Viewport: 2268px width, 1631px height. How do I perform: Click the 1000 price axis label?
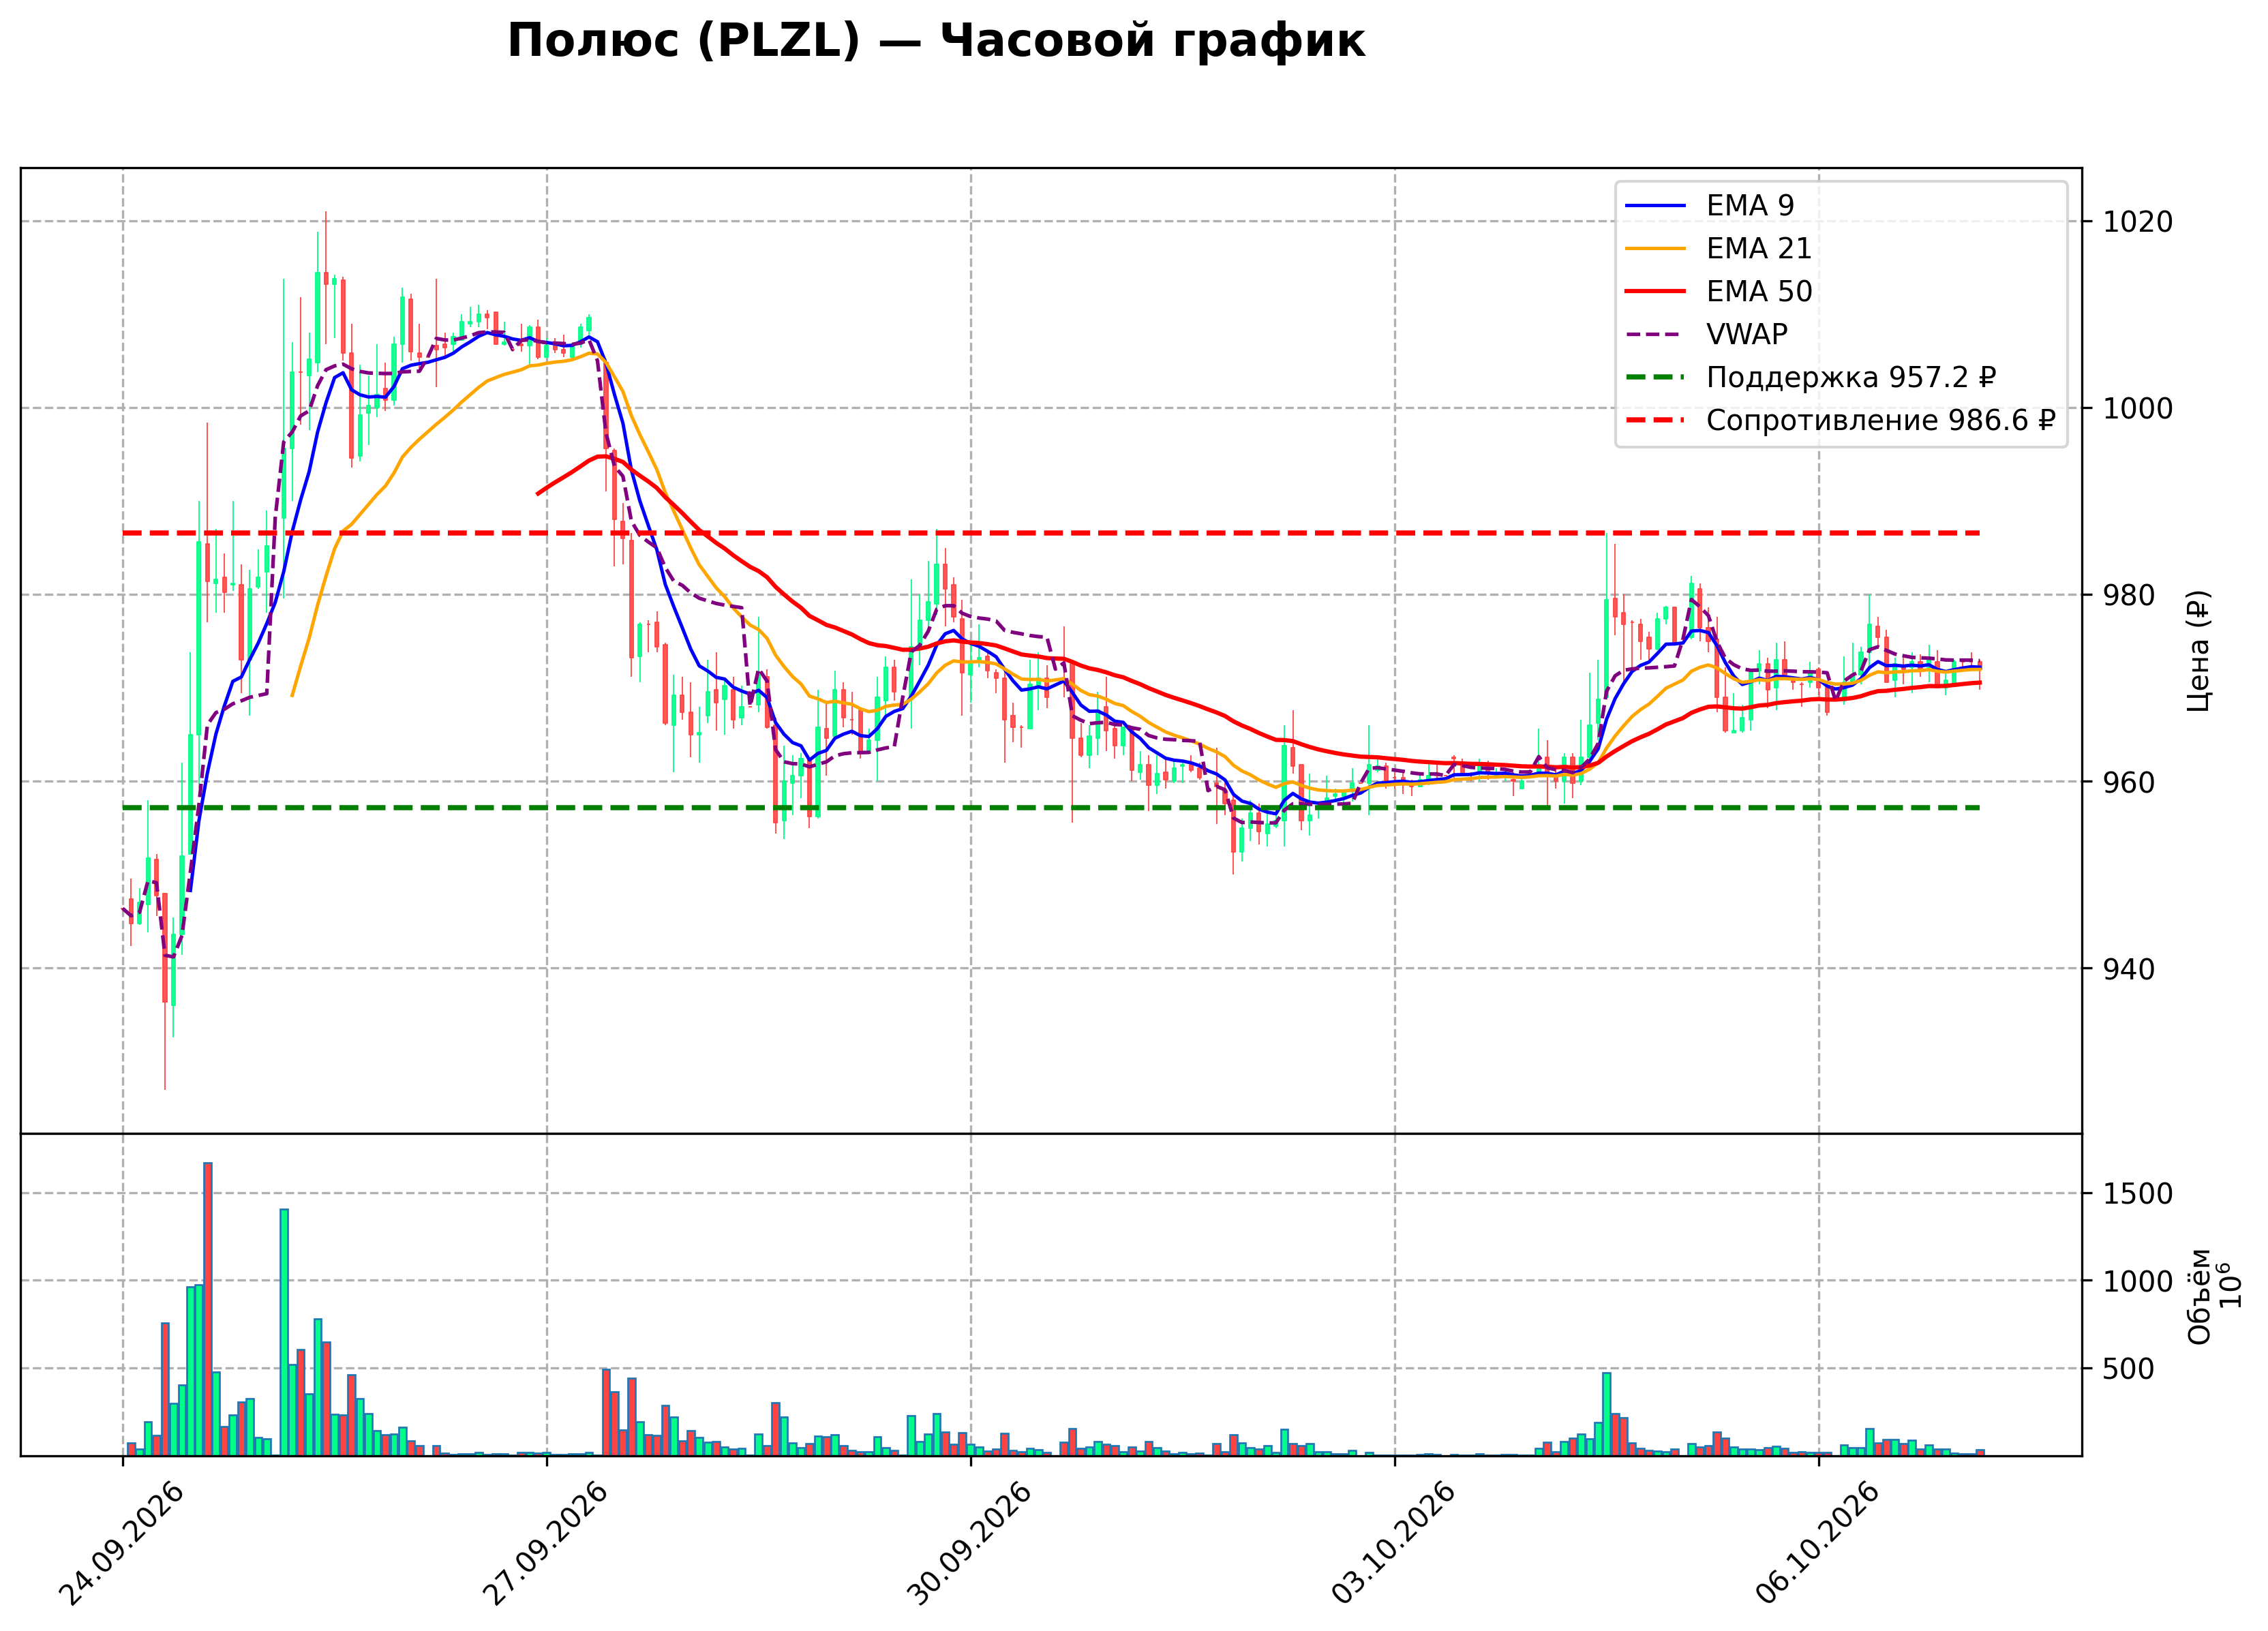tap(2138, 409)
